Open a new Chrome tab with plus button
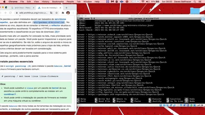The image size is (205, 115). (66, 8)
